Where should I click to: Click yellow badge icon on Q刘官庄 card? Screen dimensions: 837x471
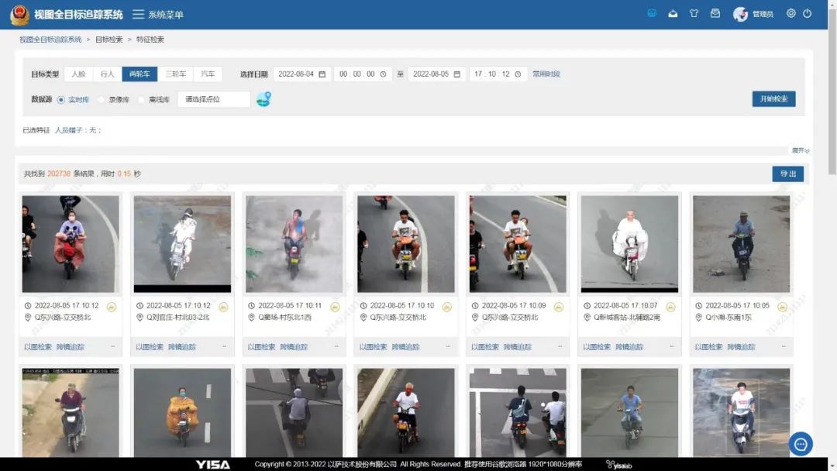click(x=223, y=307)
